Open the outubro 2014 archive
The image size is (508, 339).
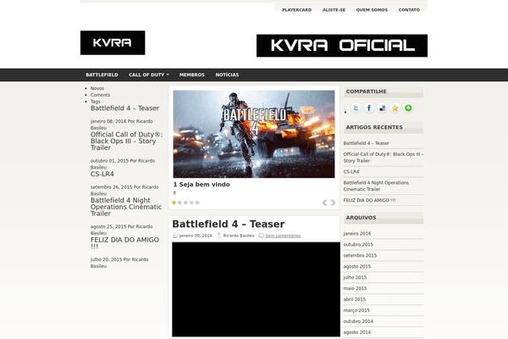coord(358,321)
